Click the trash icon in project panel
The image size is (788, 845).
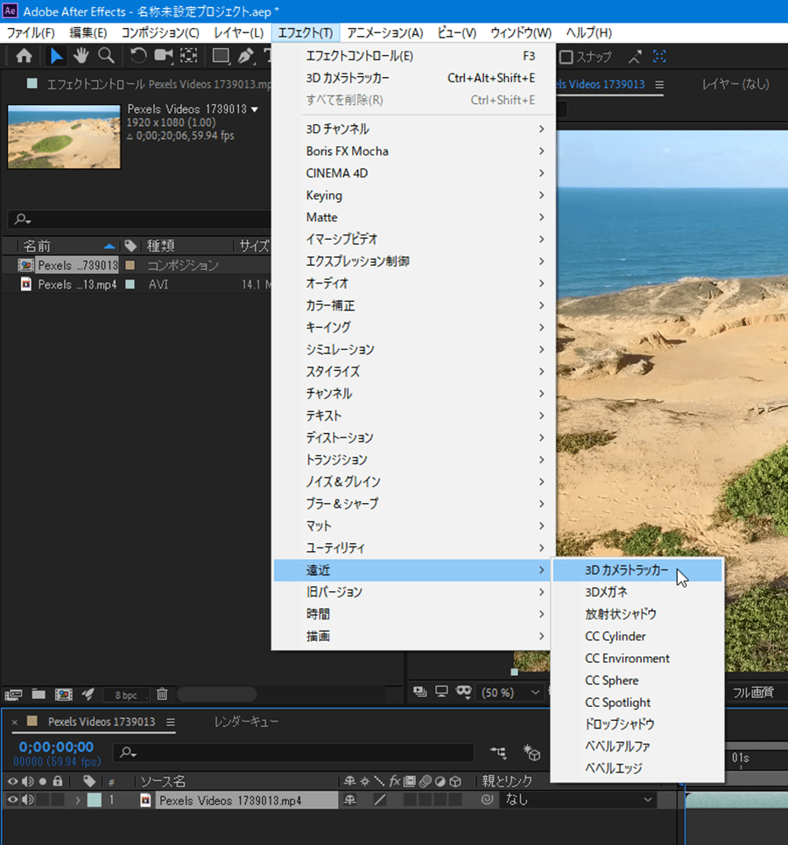pos(162,694)
